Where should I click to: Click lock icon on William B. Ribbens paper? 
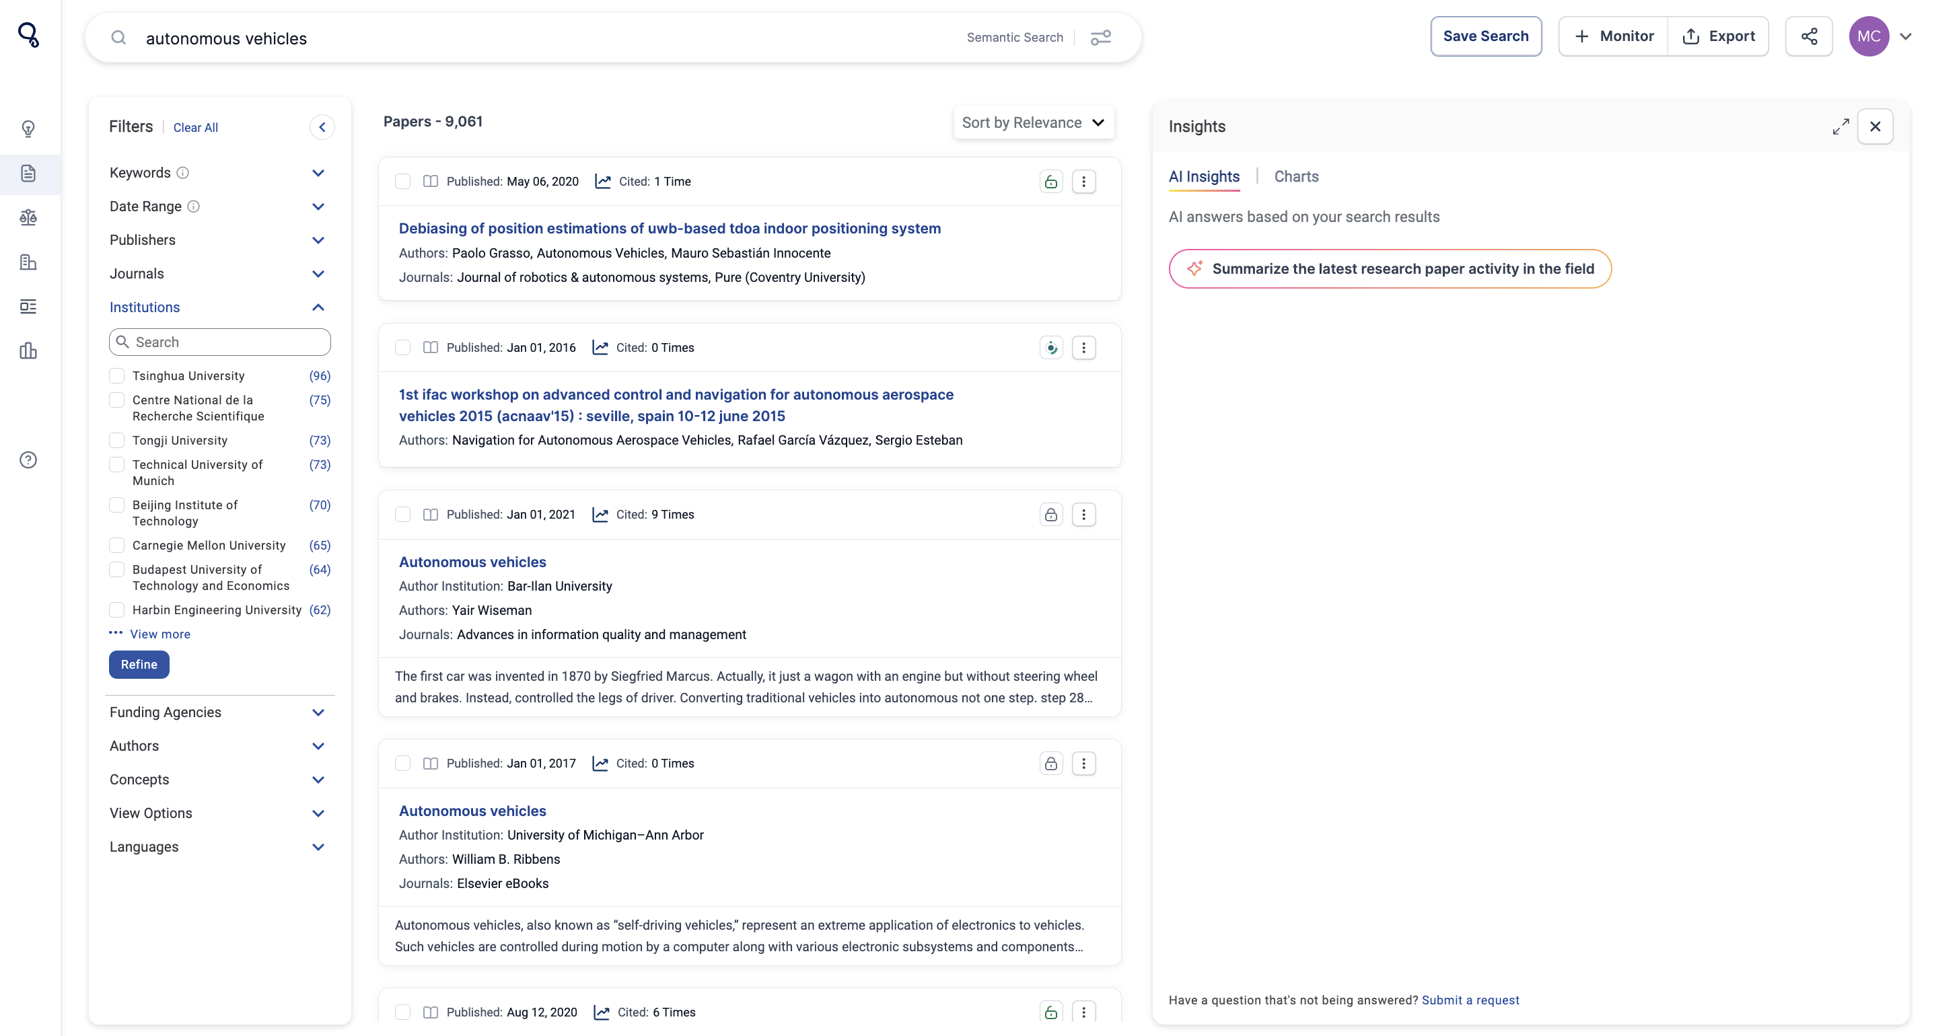(x=1051, y=764)
